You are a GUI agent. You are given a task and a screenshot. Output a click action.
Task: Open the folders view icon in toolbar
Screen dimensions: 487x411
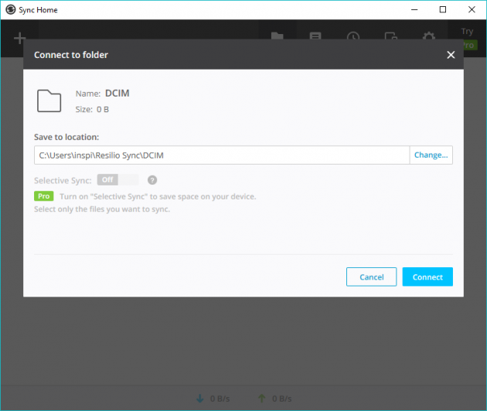click(x=277, y=36)
